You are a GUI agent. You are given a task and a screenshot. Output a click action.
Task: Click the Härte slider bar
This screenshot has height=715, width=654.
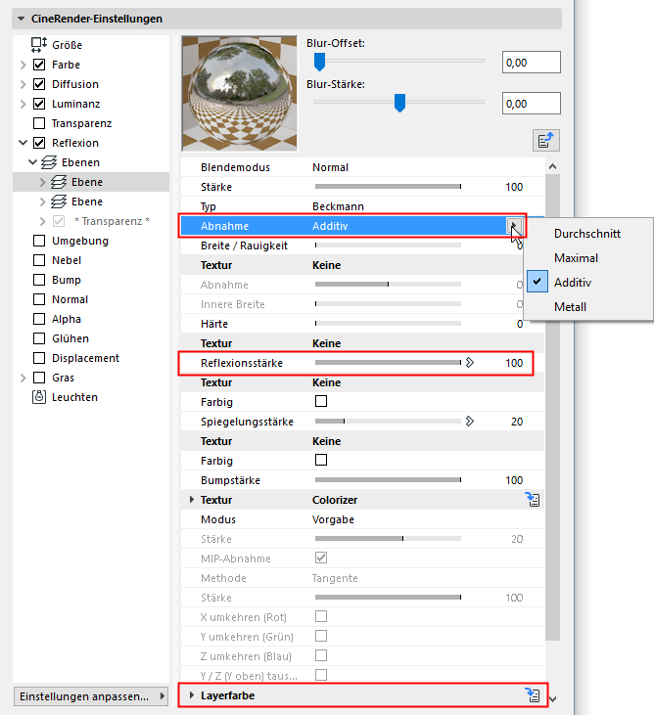tap(389, 324)
